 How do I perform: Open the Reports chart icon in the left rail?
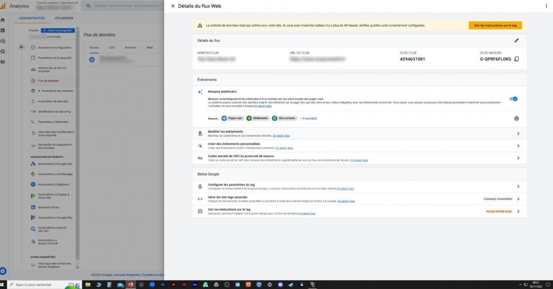click(x=3, y=31)
